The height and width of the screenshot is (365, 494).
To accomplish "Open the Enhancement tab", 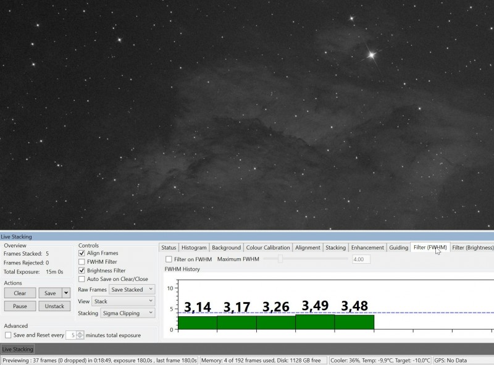I will pyautogui.click(x=367, y=248).
